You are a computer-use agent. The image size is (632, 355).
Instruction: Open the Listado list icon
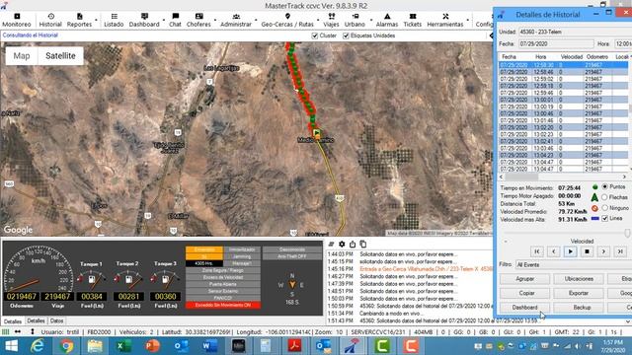point(115,16)
